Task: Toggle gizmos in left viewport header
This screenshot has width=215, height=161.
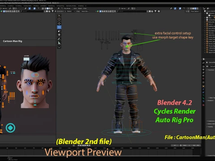Action: (30, 8)
